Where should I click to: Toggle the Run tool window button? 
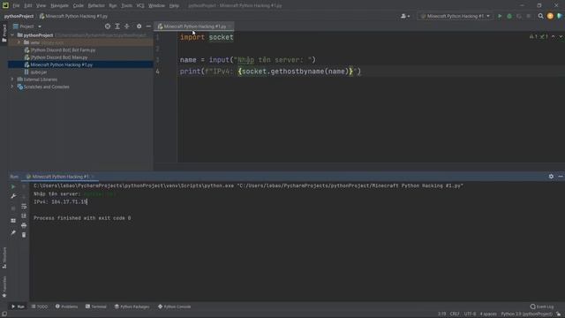click(18, 307)
